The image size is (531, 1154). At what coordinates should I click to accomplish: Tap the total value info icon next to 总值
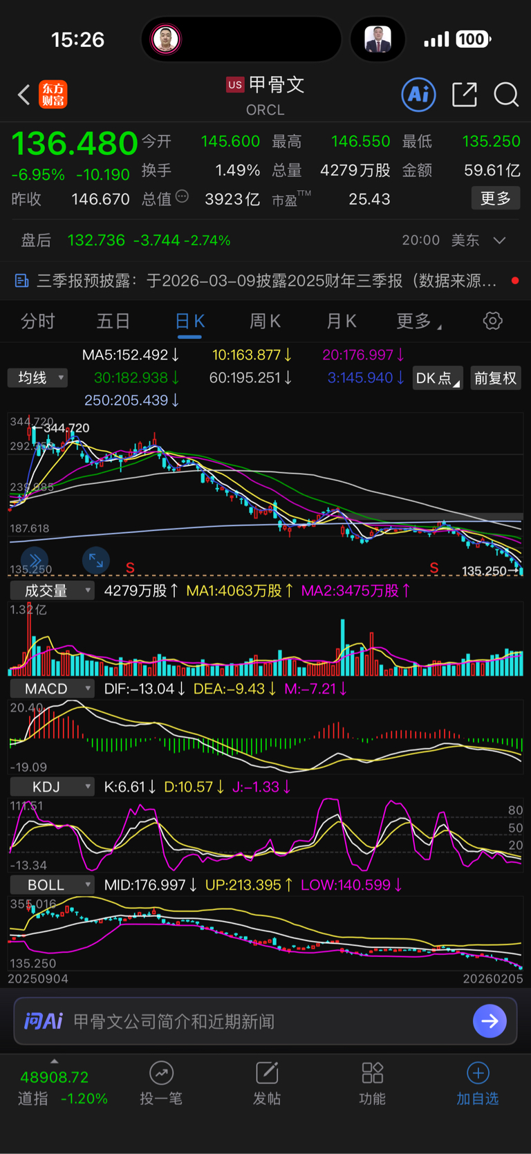point(182,197)
